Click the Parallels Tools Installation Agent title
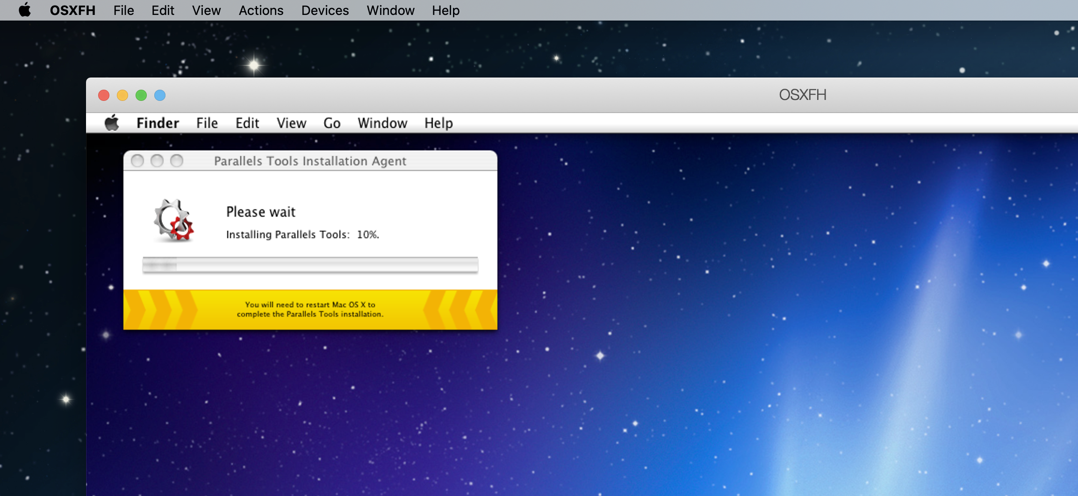Screen dimensions: 1078x496 click(x=310, y=161)
